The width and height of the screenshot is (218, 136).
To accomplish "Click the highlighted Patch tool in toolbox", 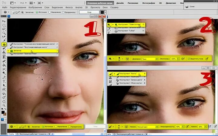I will pyautogui.click(x=4, y=44).
